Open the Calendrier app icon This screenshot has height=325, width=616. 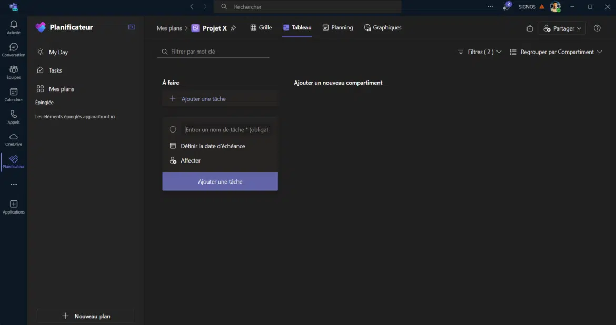coord(14,95)
